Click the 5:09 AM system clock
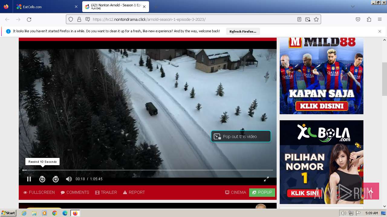Image resolution: width=387 pixels, height=217 pixels. 372,213
